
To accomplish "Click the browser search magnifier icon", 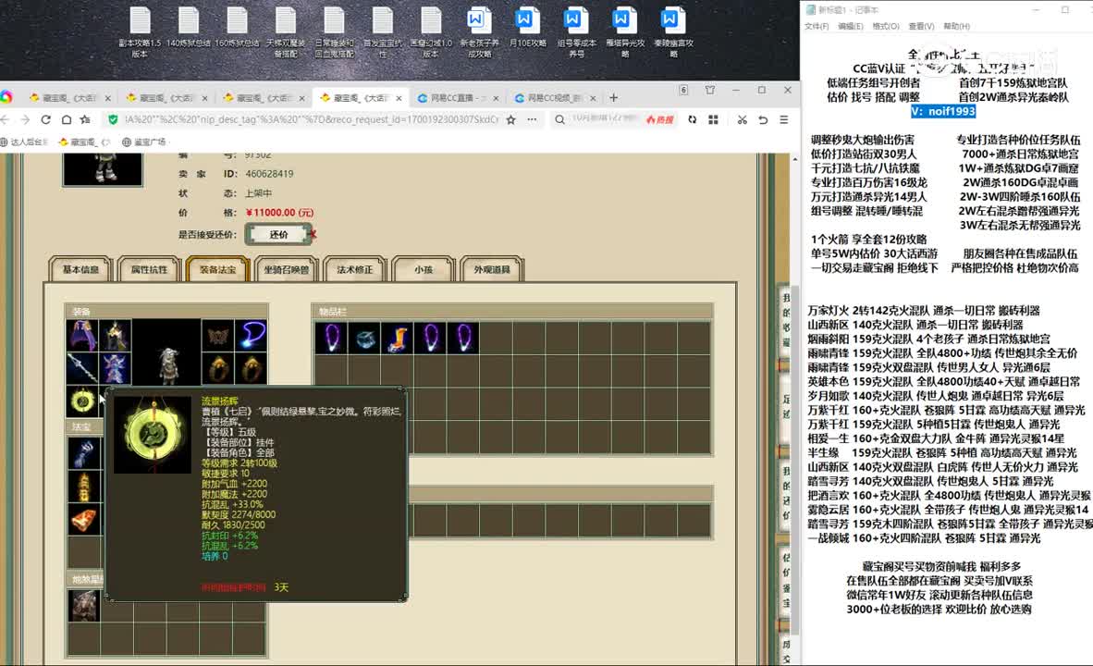I will [x=559, y=119].
